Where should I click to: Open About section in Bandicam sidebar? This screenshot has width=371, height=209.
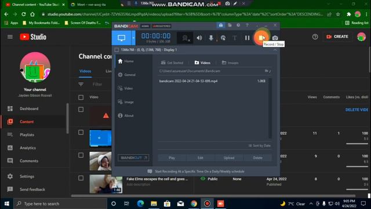coord(126,116)
